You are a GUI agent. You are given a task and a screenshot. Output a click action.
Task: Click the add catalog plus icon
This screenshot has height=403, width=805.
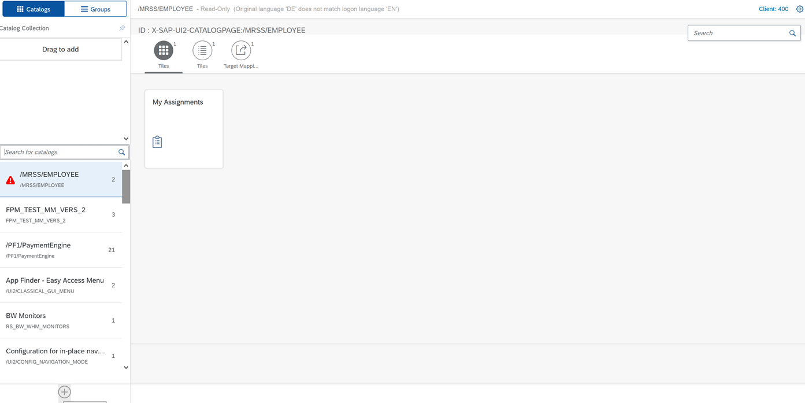(x=65, y=392)
